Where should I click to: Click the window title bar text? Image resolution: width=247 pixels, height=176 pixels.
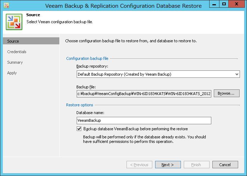pos(123,6)
